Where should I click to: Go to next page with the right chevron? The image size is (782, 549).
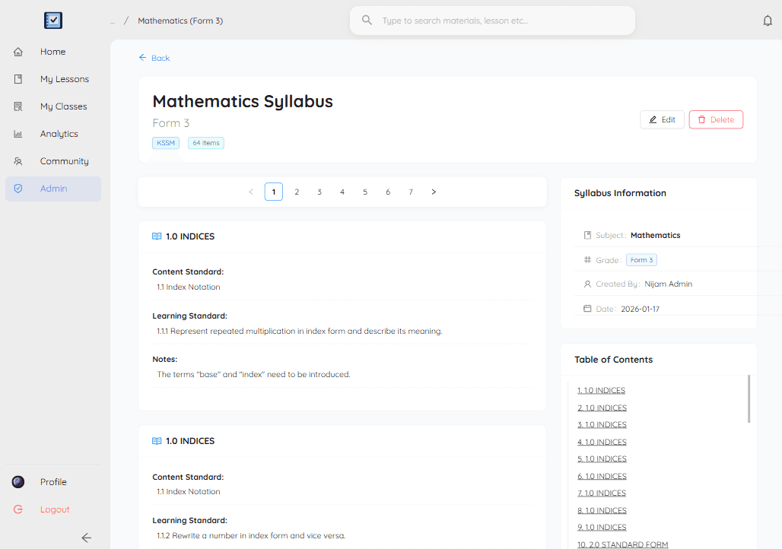tap(433, 192)
